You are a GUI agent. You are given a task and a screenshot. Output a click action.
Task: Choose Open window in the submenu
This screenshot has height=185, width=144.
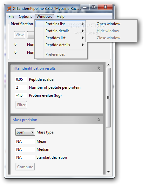[112, 24]
